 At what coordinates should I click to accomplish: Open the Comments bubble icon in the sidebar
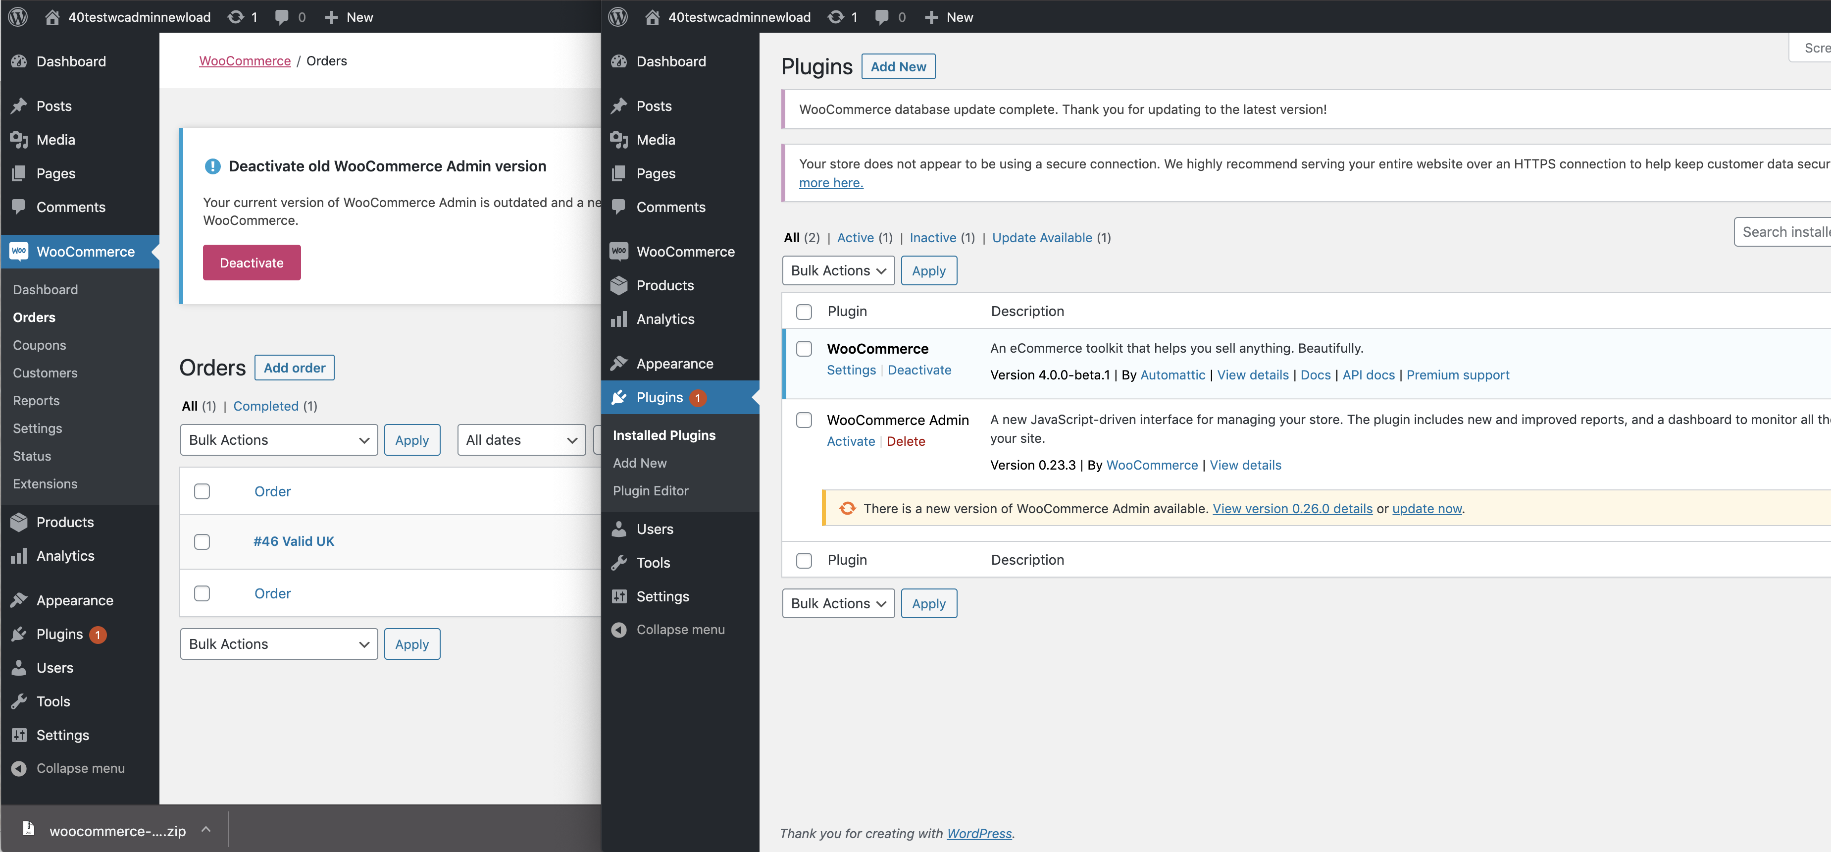[x=19, y=207]
